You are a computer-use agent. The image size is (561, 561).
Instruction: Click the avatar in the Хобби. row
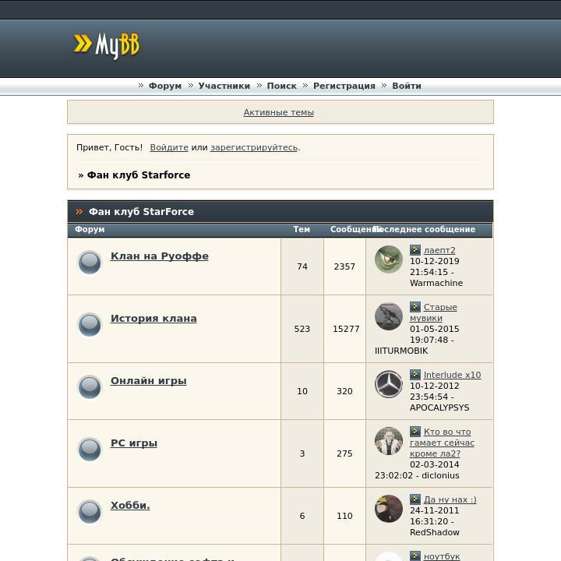tap(389, 508)
